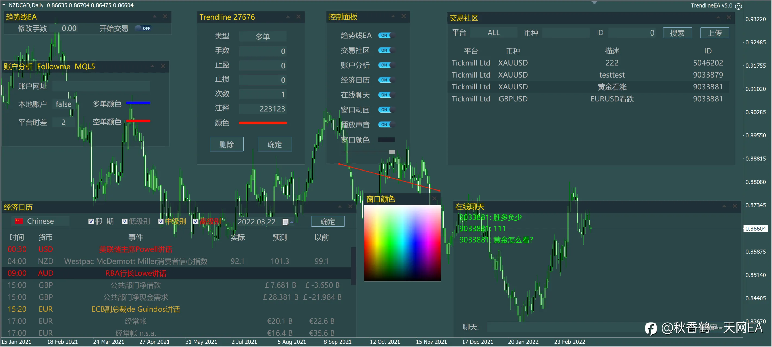Toggle the 开始交易 OFF switch
Viewport: 772px width, 347px height.
143,28
